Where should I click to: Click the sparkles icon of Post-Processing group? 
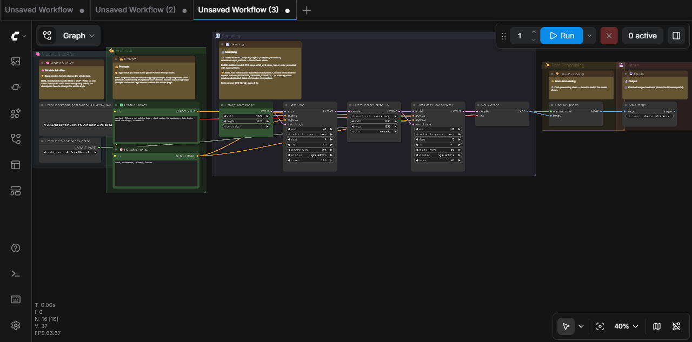tap(548, 65)
